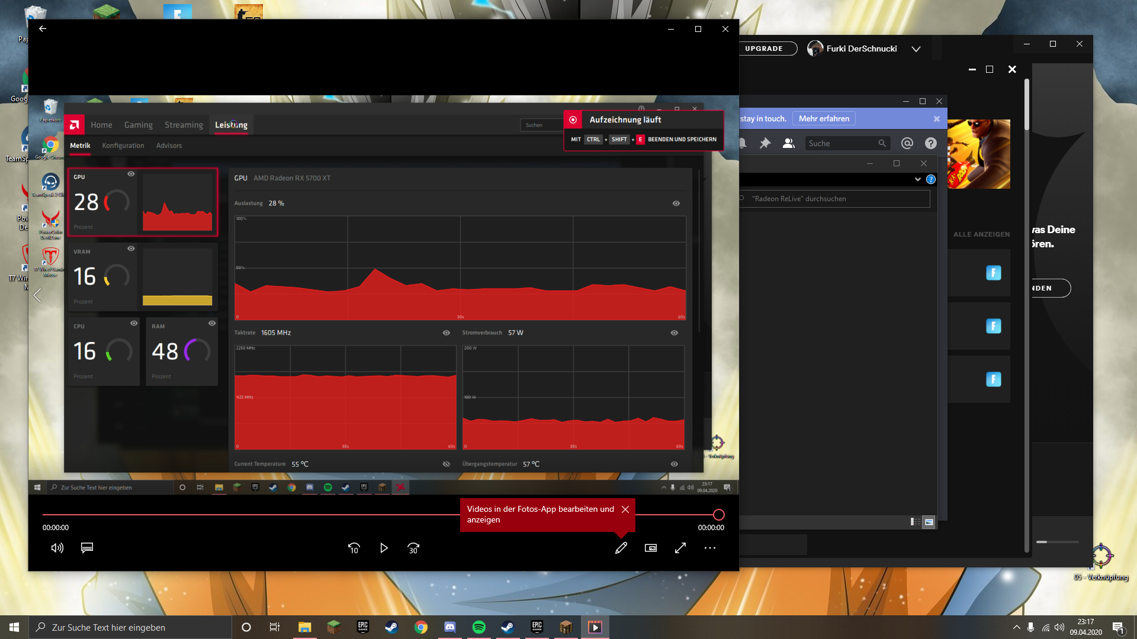Open the three-dot more options menu
Image resolution: width=1137 pixels, height=639 pixels.
710,548
